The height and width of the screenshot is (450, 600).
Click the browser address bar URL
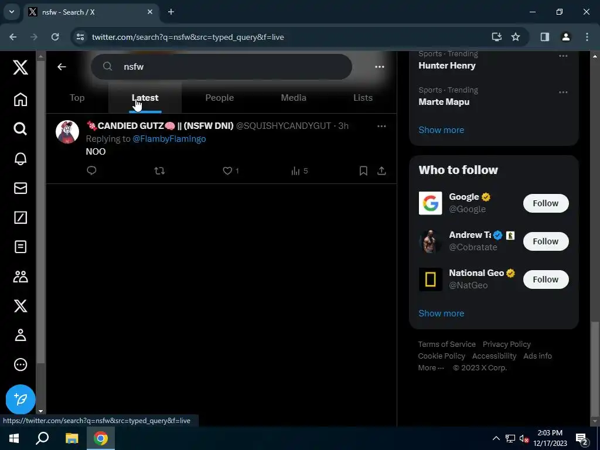tap(187, 37)
